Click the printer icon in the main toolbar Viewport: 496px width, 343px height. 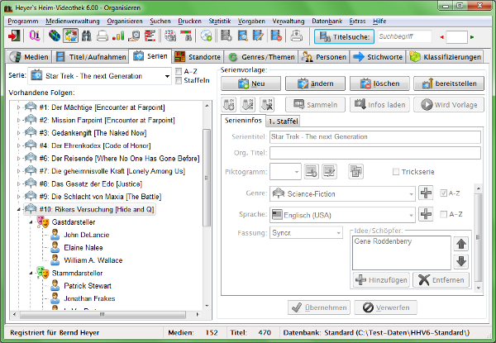tap(102, 36)
